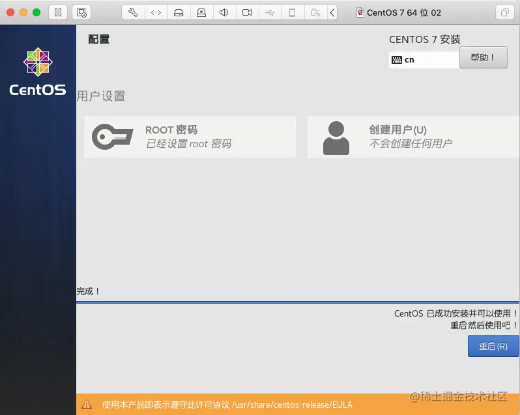Click the mobile device toolbar icon
The height and width of the screenshot is (415, 520).
pyautogui.click(x=292, y=12)
